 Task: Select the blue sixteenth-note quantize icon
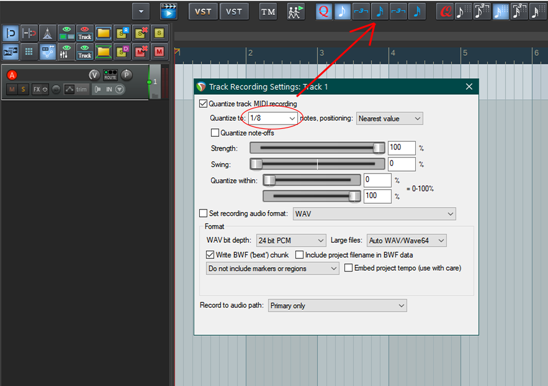[x=380, y=12]
